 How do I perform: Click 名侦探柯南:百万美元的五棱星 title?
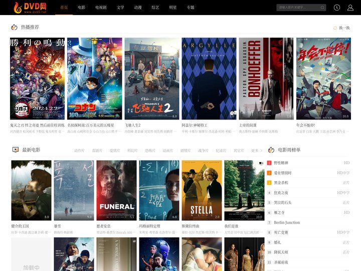coord(91,125)
